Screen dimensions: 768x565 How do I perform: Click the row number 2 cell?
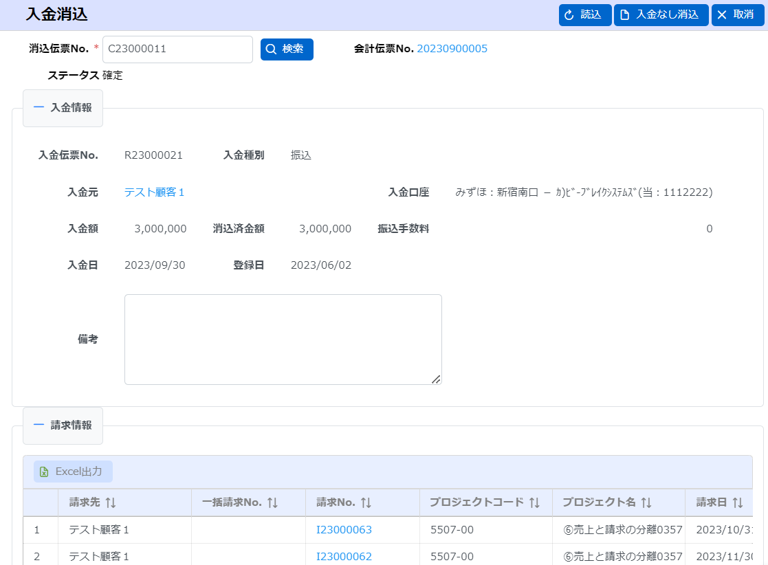click(40, 555)
